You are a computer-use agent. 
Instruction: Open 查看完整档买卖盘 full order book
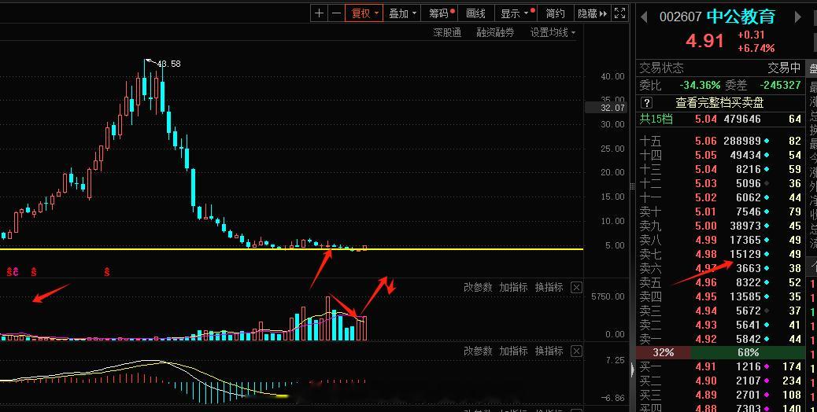pyautogui.click(x=719, y=103)
